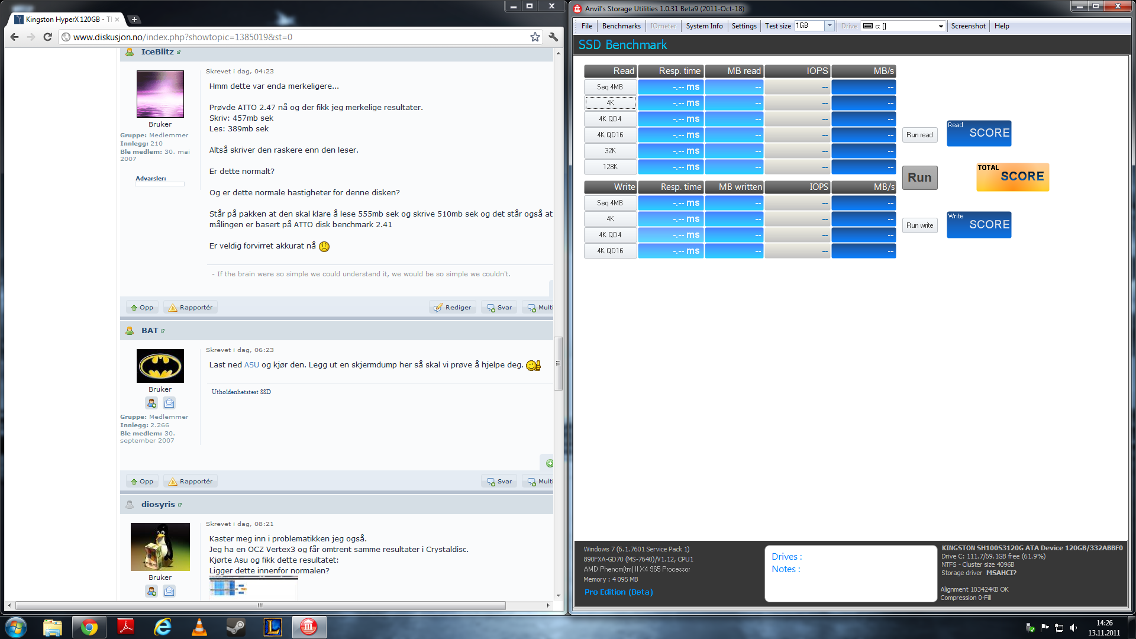Click the TOTAL SCORE box
The width and height of the screenshot is (1136, 639).
1012,177
